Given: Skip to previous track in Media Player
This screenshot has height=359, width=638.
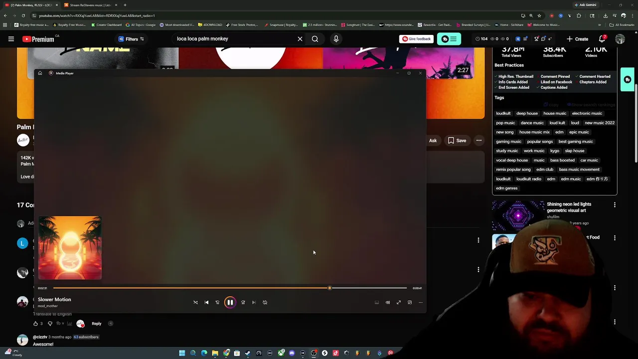Looking at the screenshot, I should click(206, 302).
